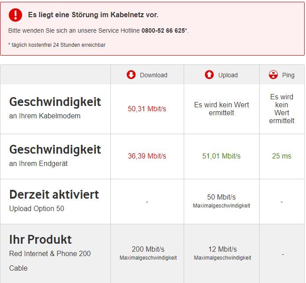Click the red warning exclamation icon
306x283 pixels.
tap(15, 15)
